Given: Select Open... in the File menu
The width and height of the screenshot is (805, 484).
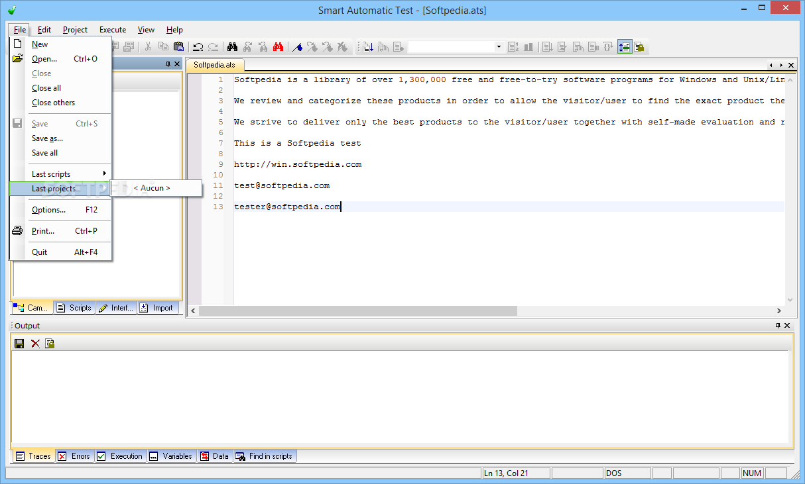Looking at the screenshot, I should [x=60, y=59].
